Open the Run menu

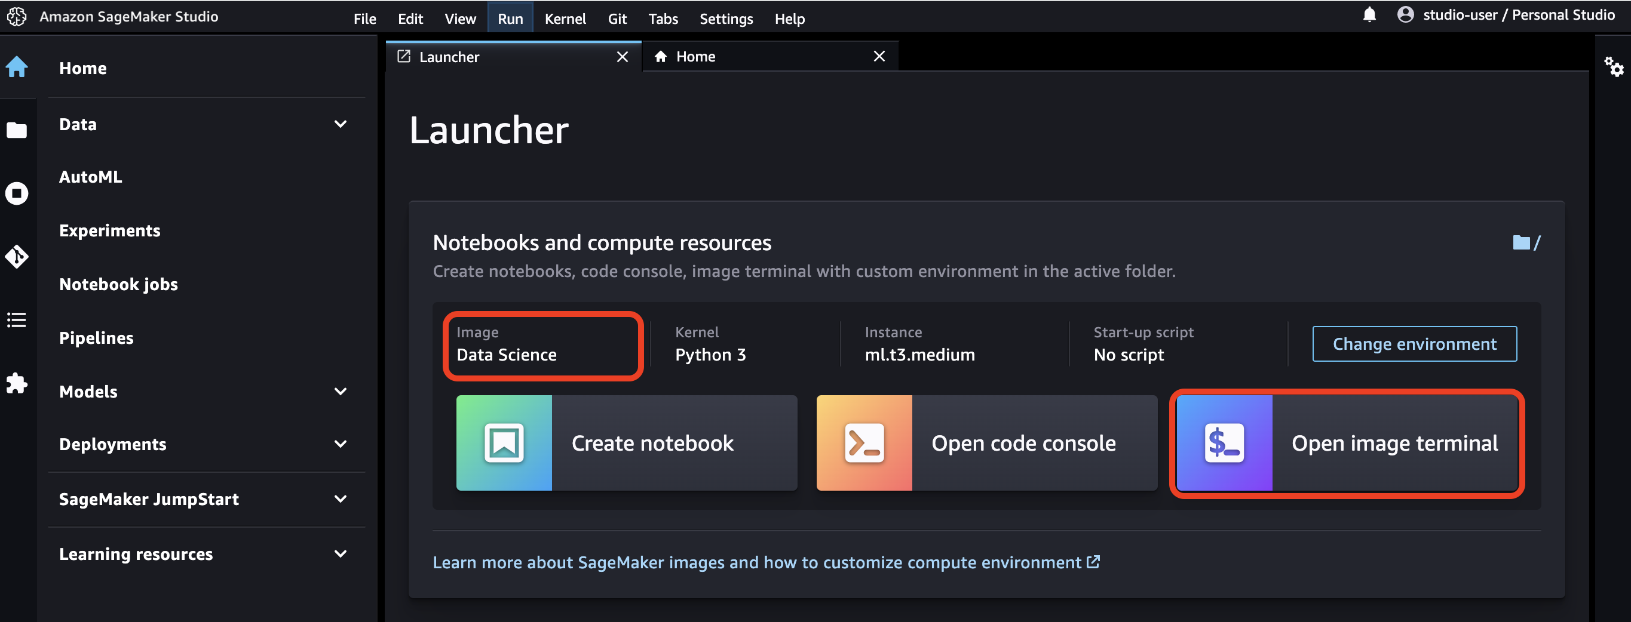click(x=510, y=19)
